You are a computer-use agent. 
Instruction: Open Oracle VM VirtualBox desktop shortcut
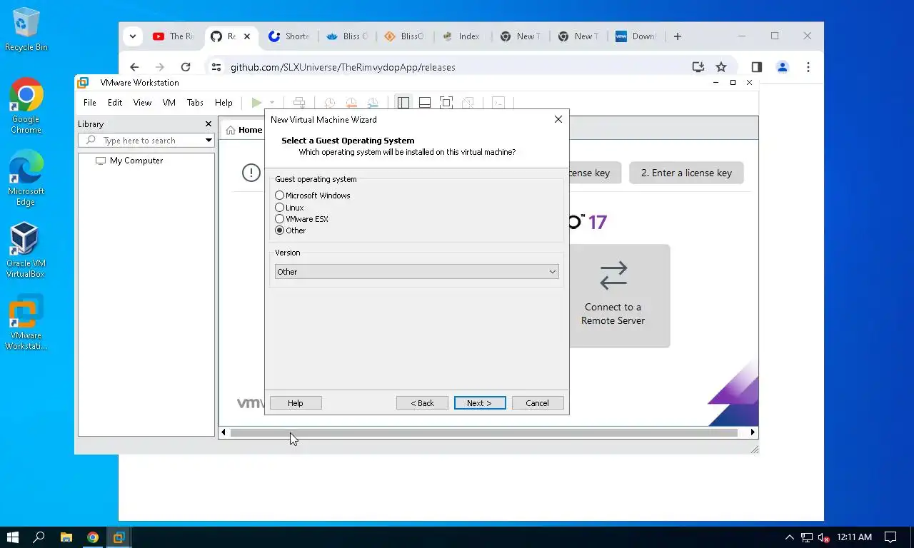click(26, 250)
